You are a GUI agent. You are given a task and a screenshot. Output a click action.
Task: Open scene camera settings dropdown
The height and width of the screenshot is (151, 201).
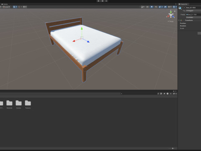(170, 7)
